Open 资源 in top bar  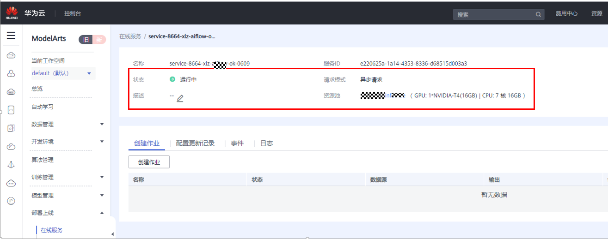click(x=596, y=13)
